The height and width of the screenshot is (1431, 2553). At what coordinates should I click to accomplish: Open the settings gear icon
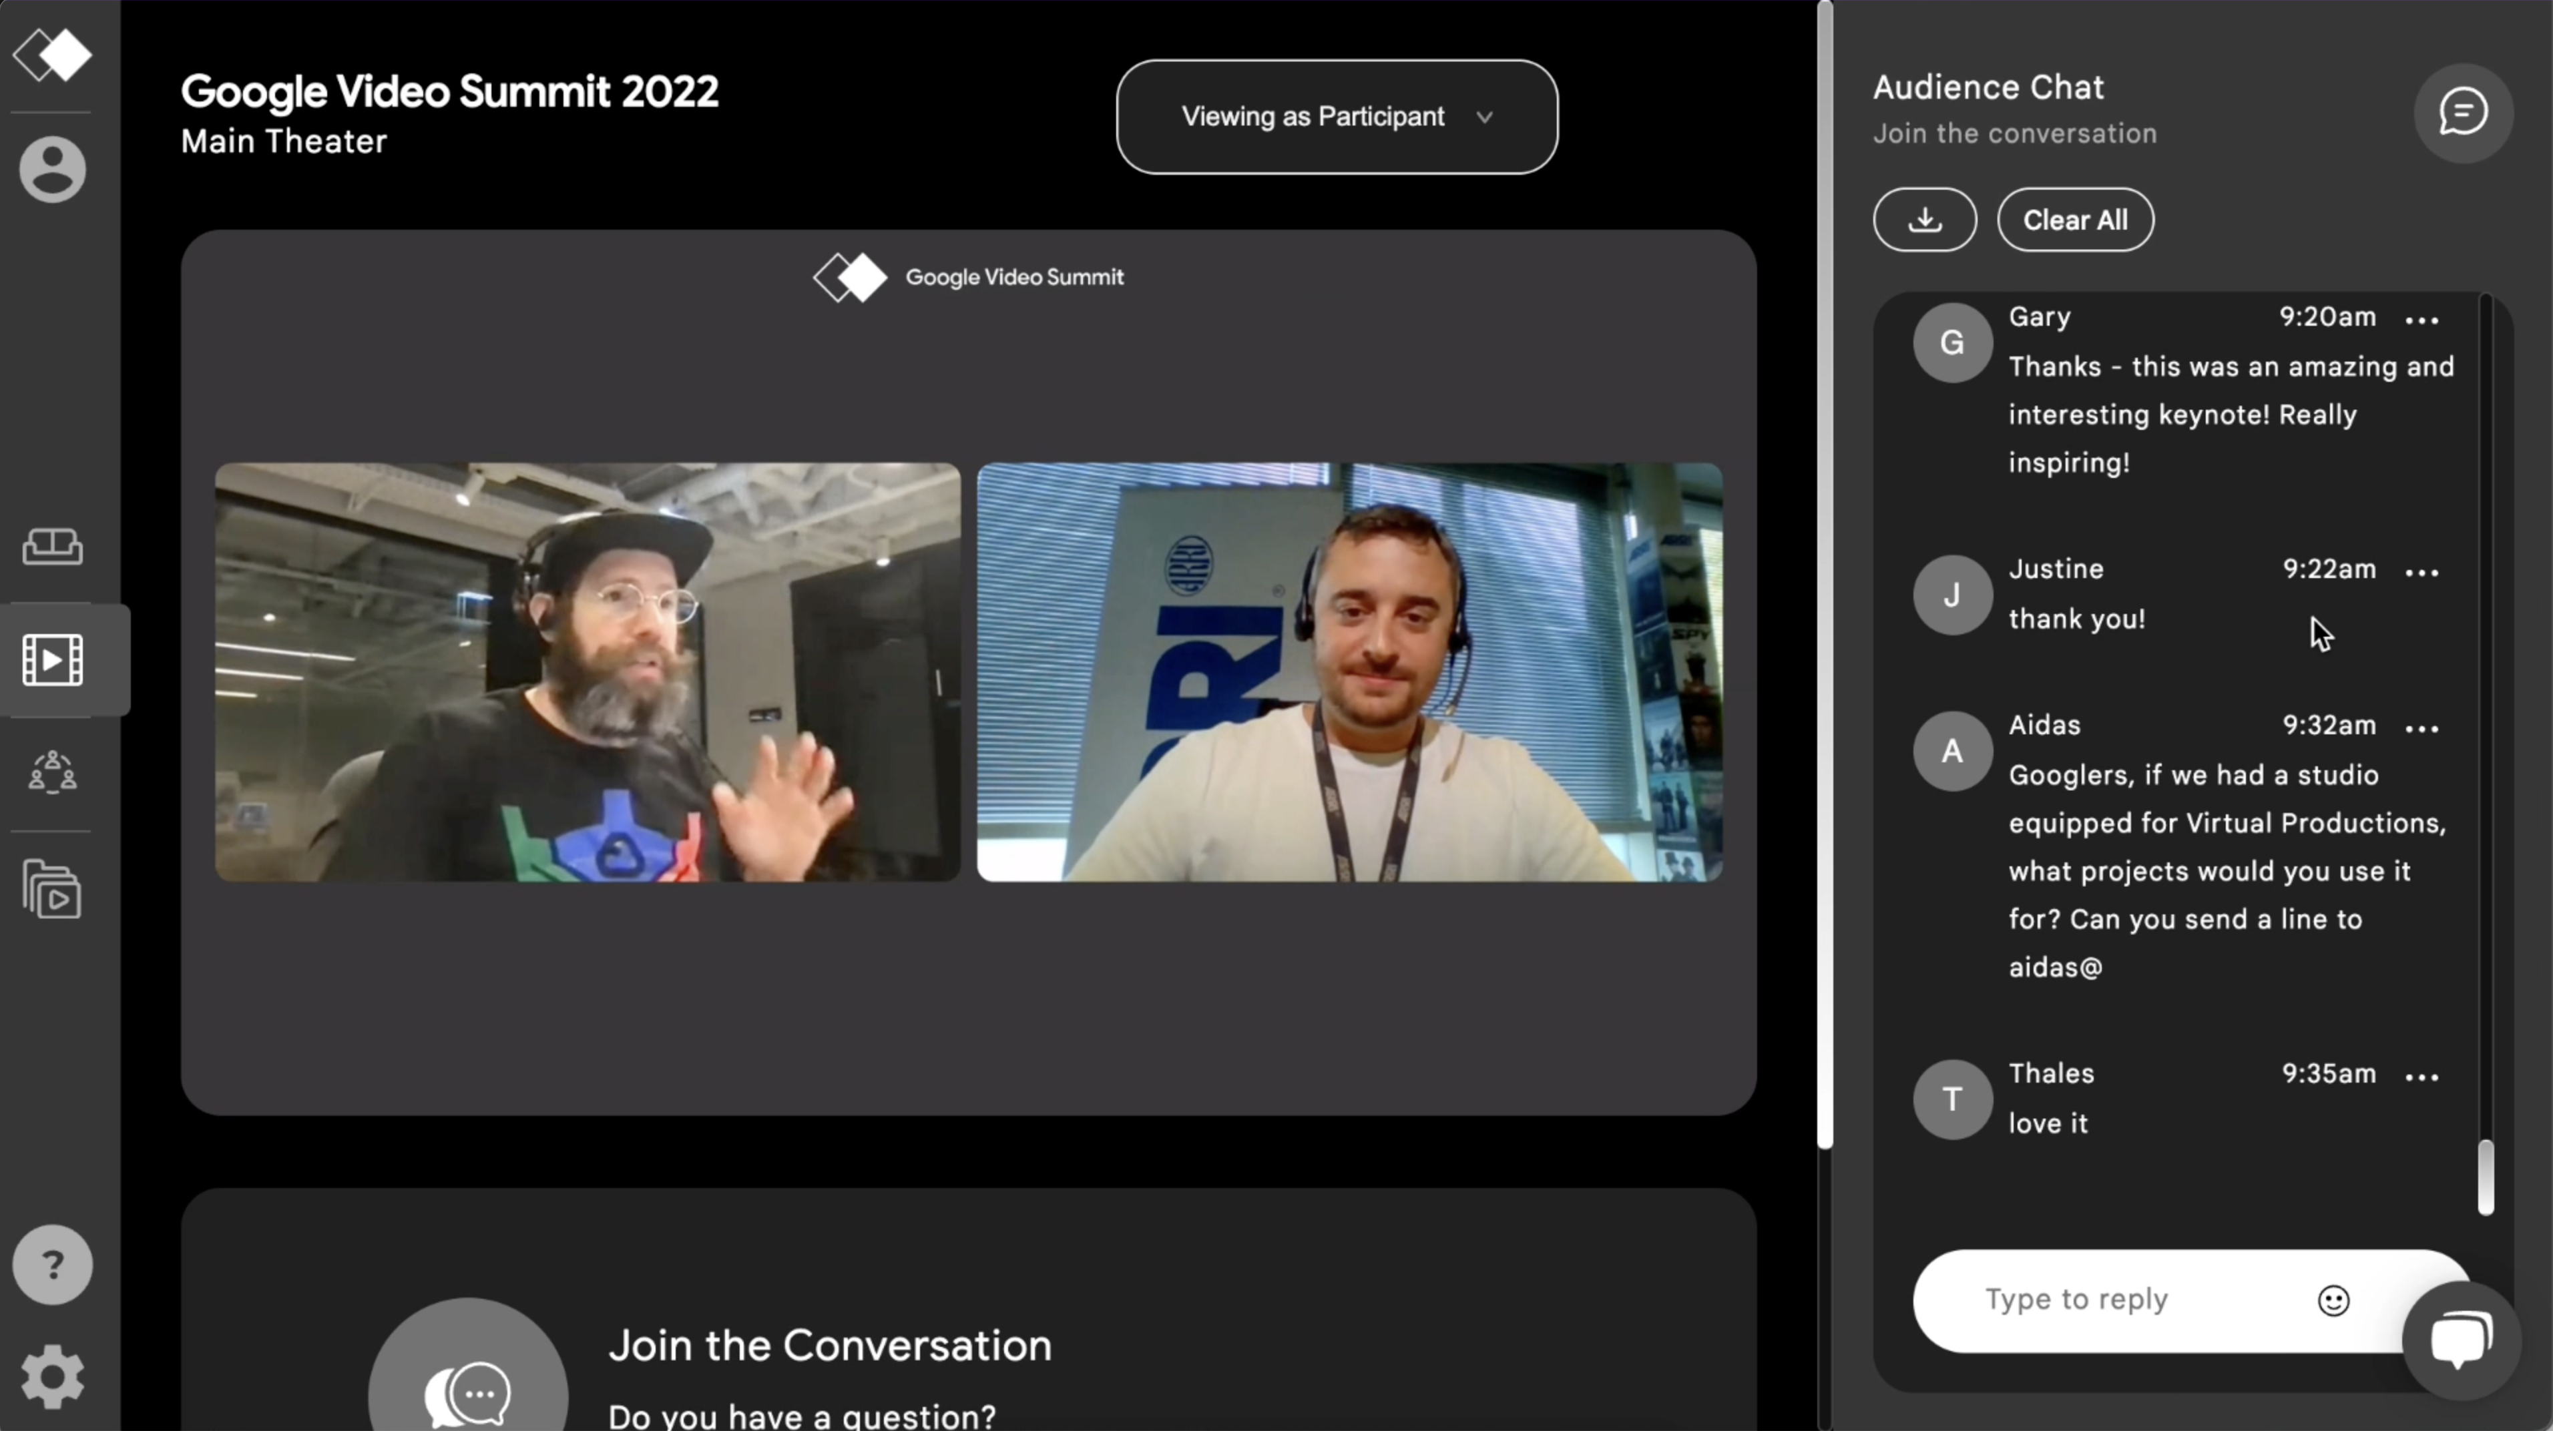click(53, 1376)
